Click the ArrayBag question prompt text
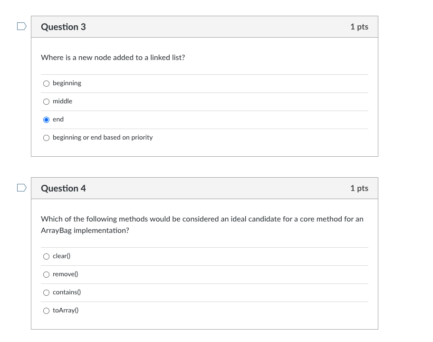This screenshot has width=433, height=342. (x=202, y=224)
